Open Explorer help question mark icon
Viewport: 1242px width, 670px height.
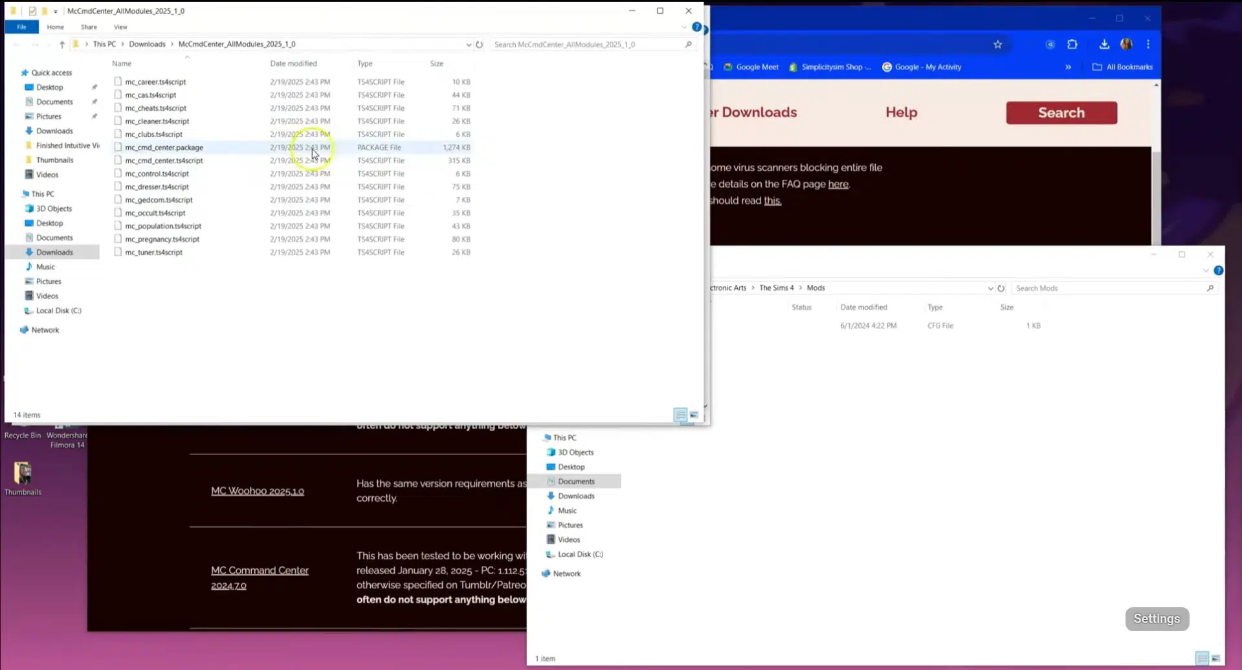tap(696, 27)
